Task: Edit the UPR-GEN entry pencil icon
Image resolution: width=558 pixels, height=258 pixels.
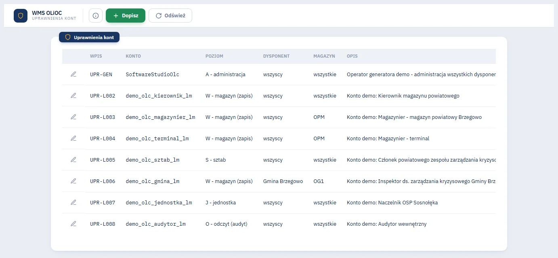Action: coord(73,74)
